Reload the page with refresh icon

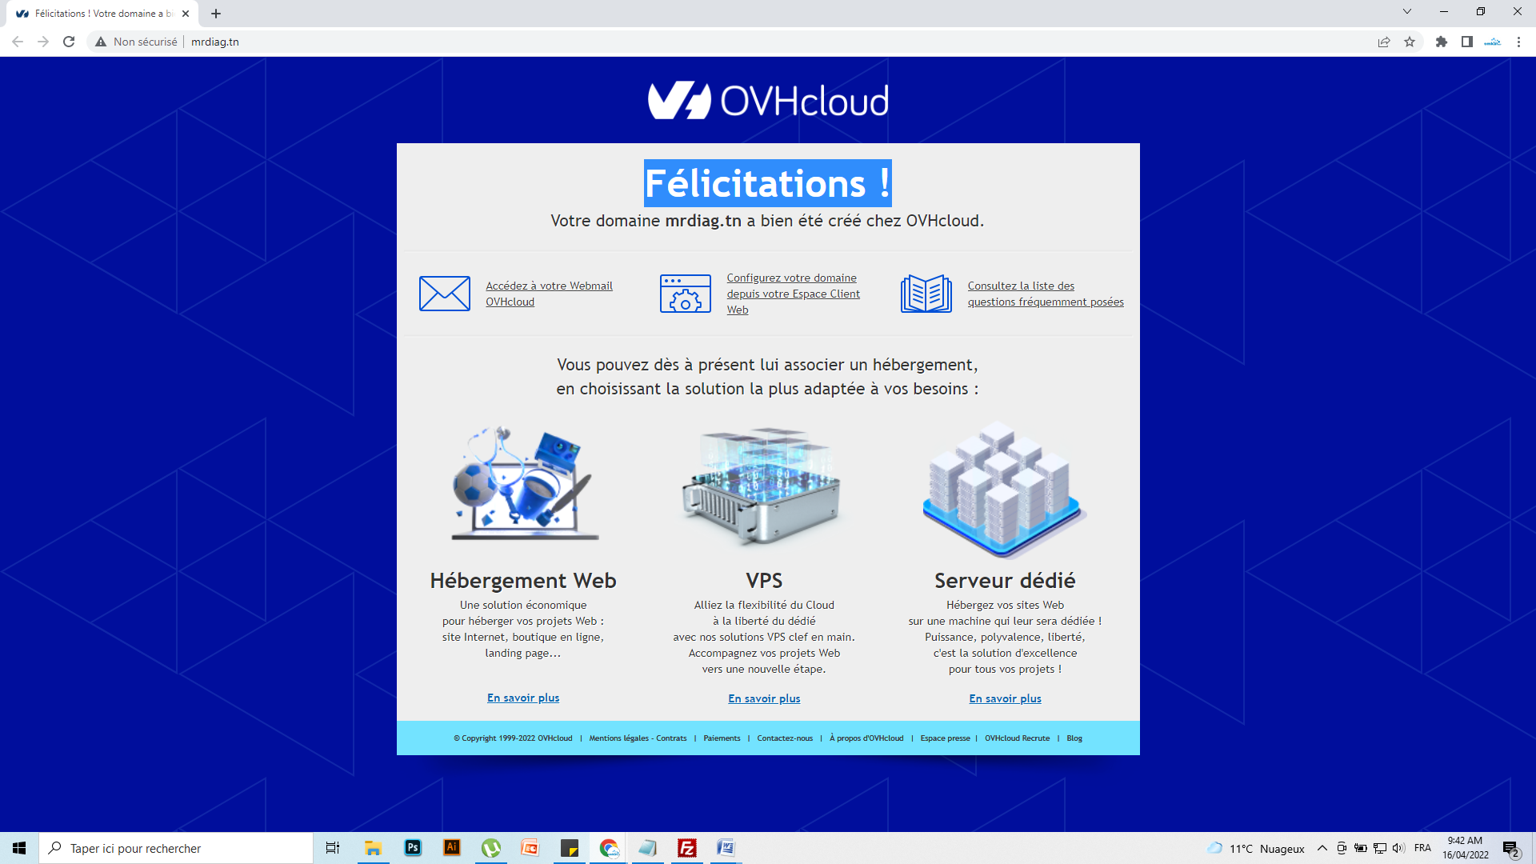(x=69, y=42)
